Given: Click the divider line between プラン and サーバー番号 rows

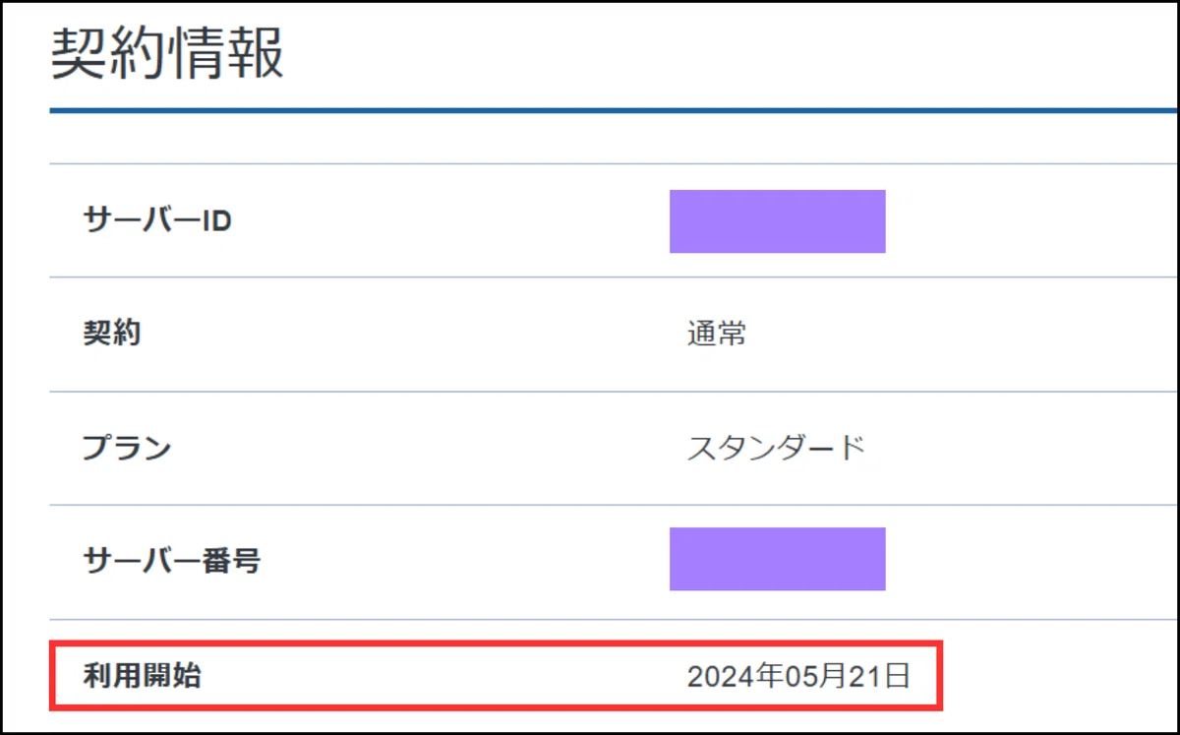Looking at the screenshot, I should click(x=615, y=505).
